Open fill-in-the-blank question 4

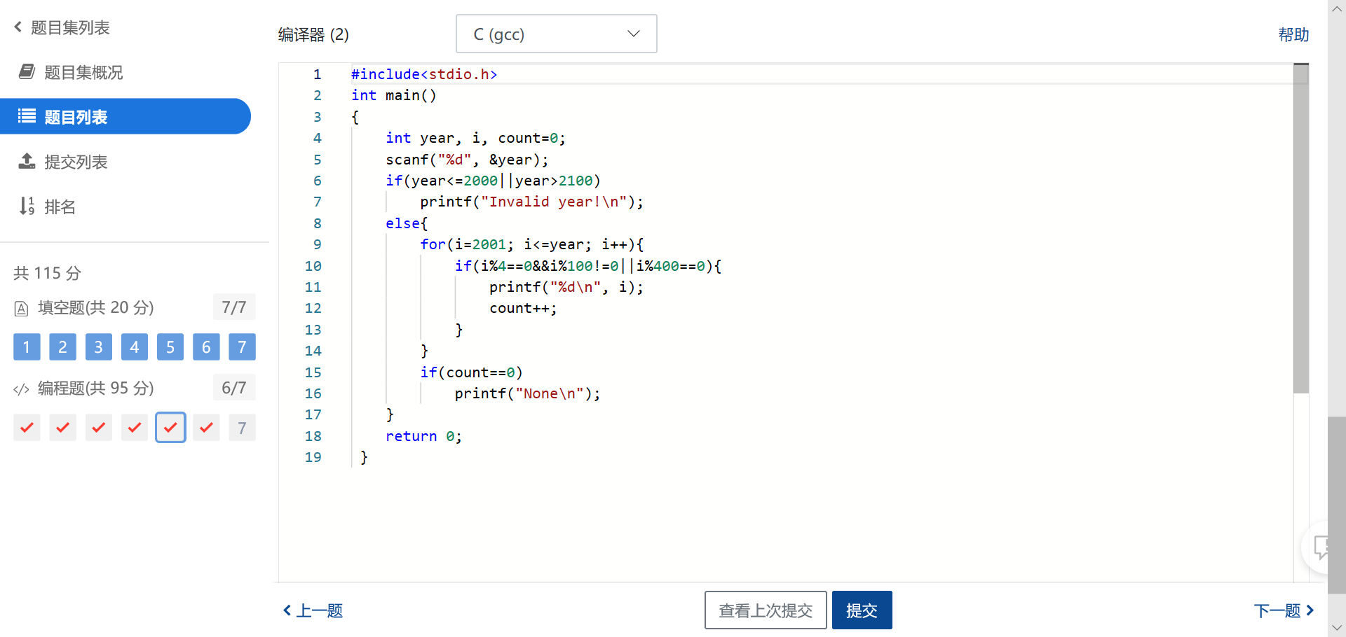(135, 347)
